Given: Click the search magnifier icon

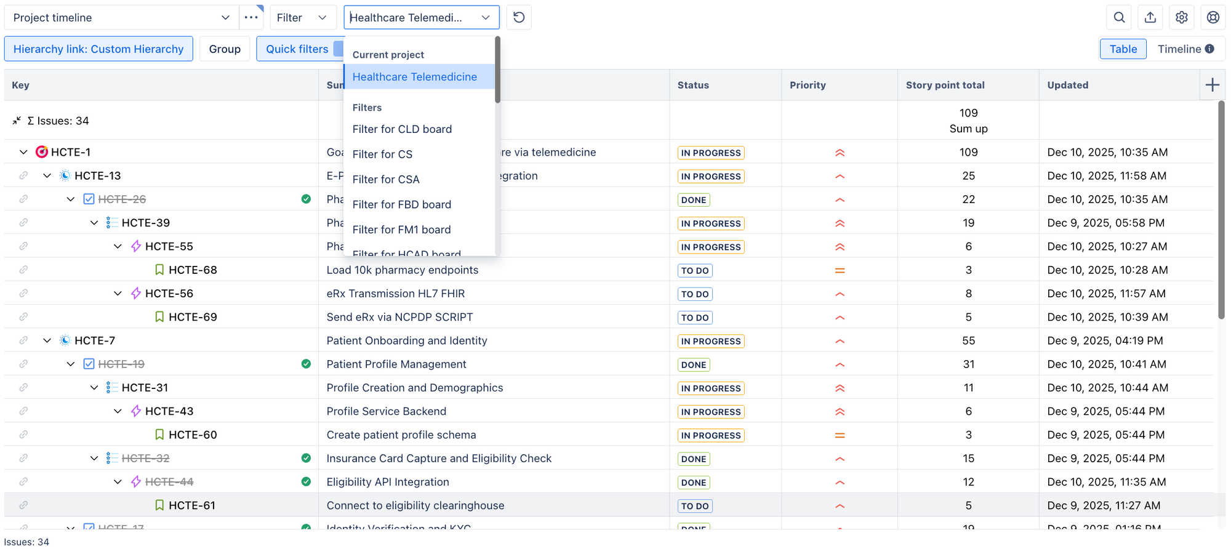Looking at the screenshot, I should pyautogui.click(x=1119, y=17).
